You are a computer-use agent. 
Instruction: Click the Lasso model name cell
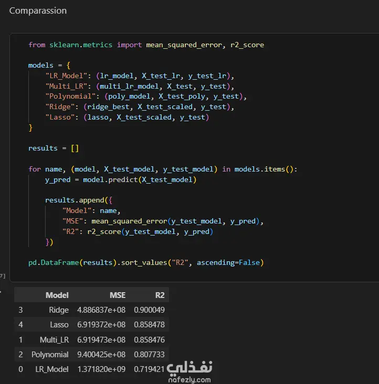[59, 325]
